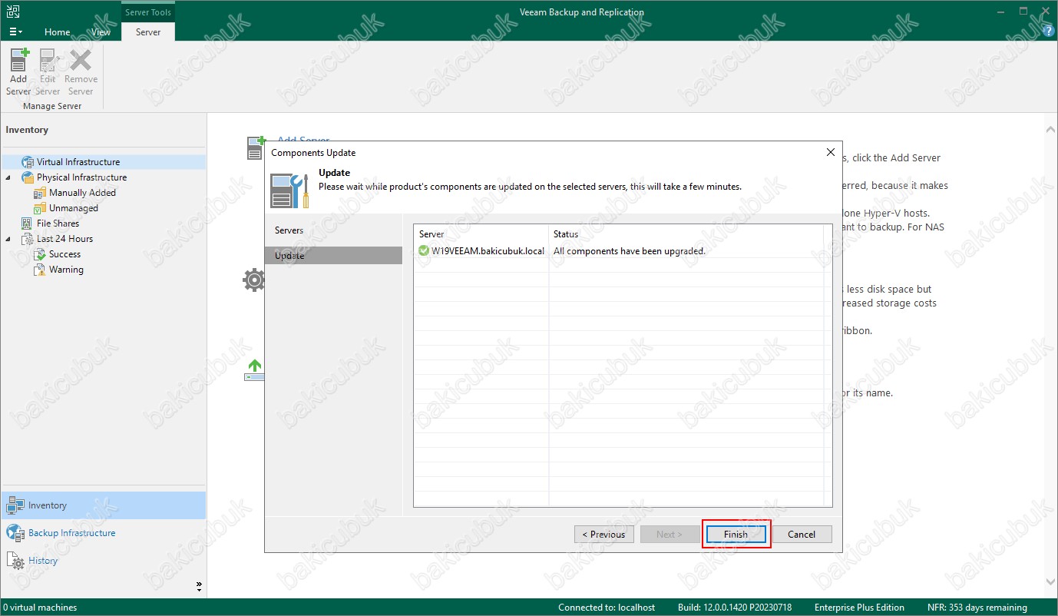
Task: Expand navigation pane options chevron
Action: pyautogui.click(x=200, y=586)
